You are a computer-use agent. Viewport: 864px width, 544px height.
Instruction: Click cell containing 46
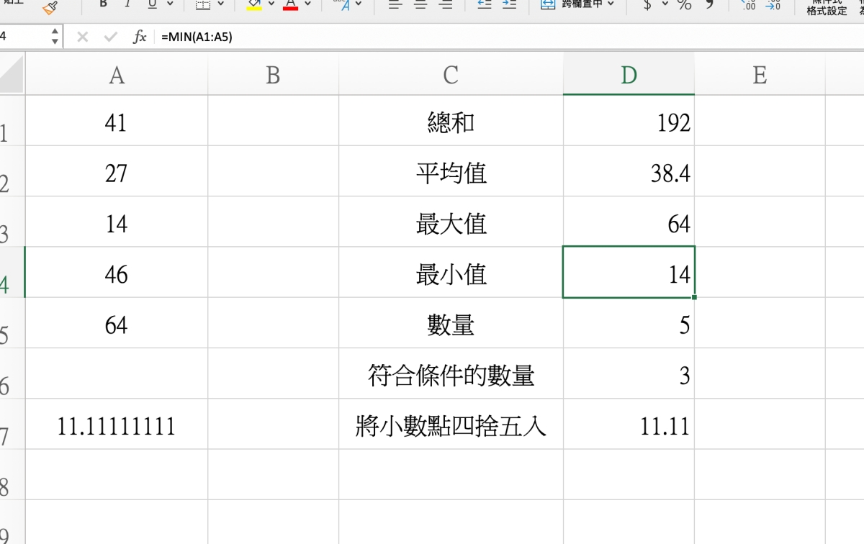click(117, 273)
